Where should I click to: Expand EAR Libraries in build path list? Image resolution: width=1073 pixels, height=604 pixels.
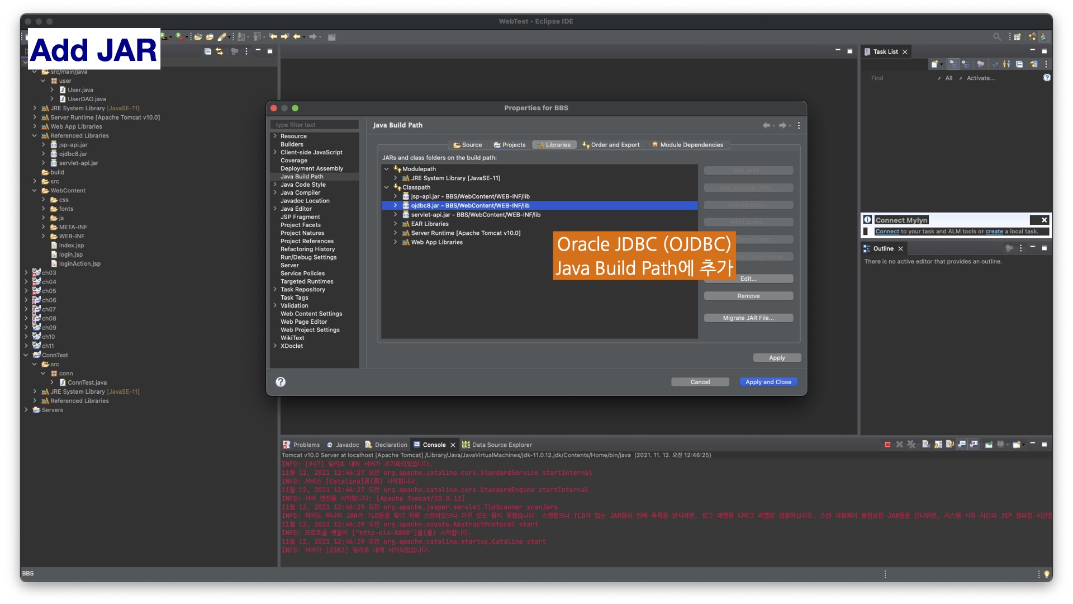click(x=395, y=224)
